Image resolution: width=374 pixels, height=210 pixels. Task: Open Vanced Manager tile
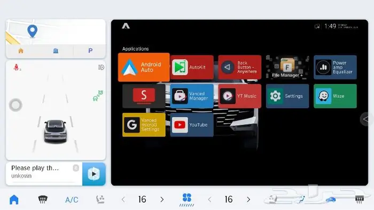tap(192, 96)
